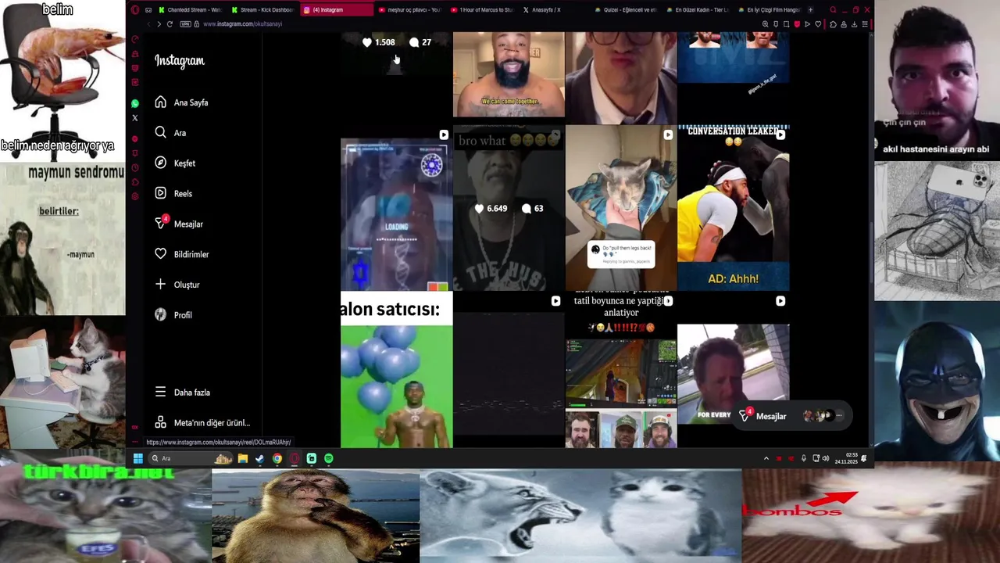
Task: Open the CONVERSATION LEAKED basketball reel
Action: coord(733,208)
